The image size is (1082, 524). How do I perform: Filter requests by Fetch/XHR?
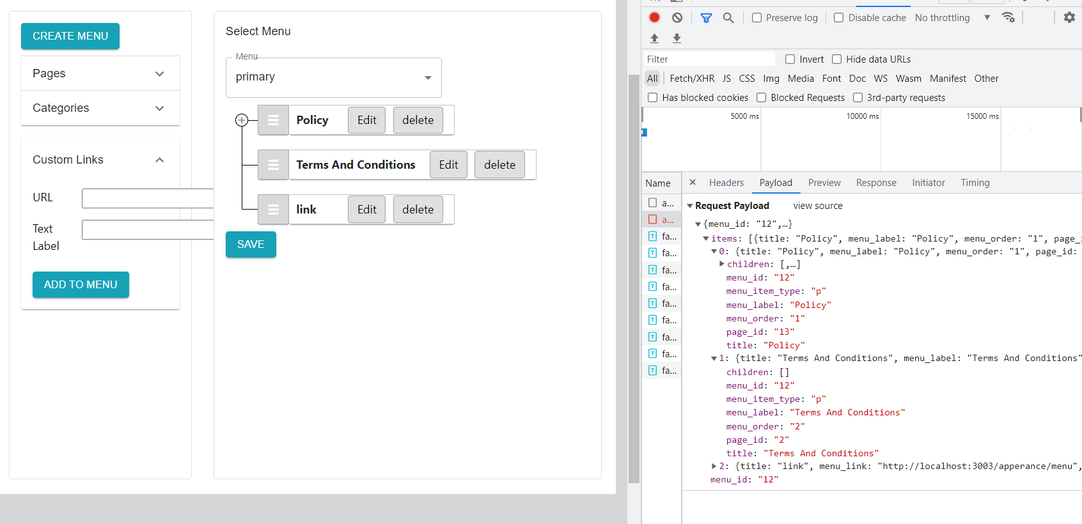tap(692, 79)
